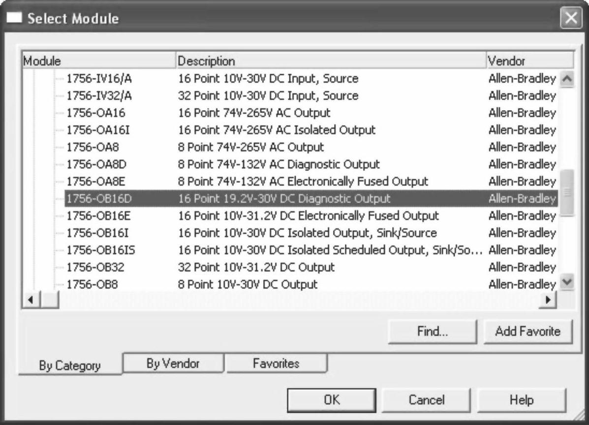Sort the list by the Module column header
Image resolution: width=589 pixels, height=425 pixels.
click(x=99, y=61)
